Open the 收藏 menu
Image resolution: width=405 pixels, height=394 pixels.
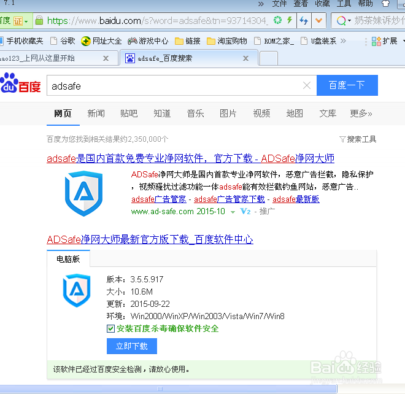[x=322, y=4]
